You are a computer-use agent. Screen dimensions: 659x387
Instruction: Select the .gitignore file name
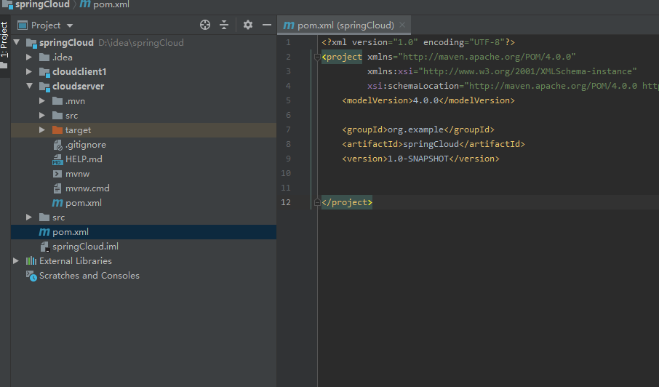(x=86, y=145)
